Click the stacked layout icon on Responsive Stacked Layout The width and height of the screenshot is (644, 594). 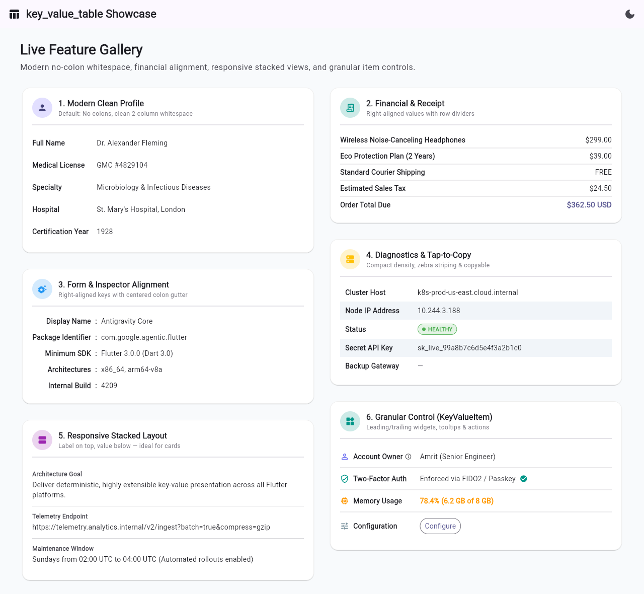coord(42,440)
